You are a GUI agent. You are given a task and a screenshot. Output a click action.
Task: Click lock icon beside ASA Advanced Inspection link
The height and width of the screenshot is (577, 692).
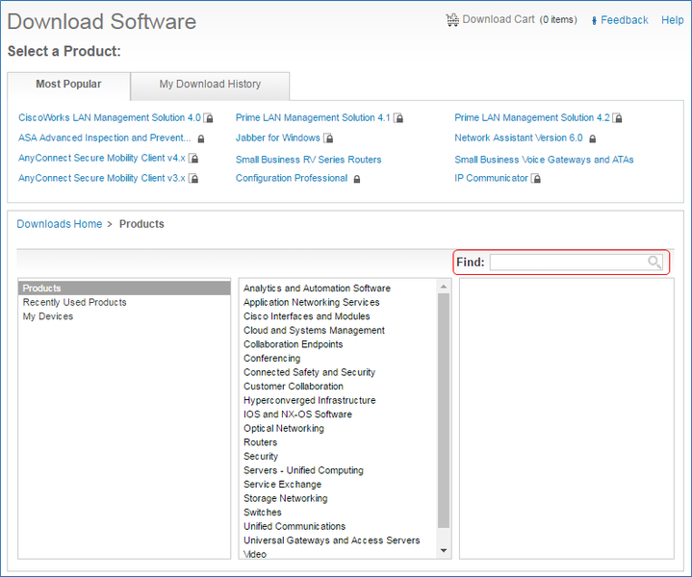(201, 138)
